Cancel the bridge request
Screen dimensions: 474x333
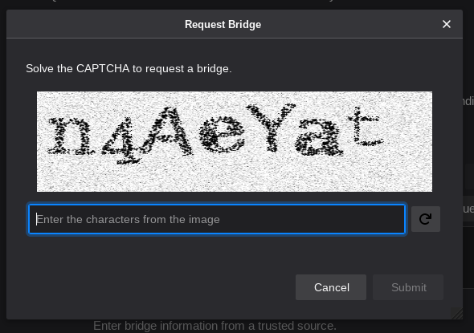pyautogui.click(x=331, y=287)
